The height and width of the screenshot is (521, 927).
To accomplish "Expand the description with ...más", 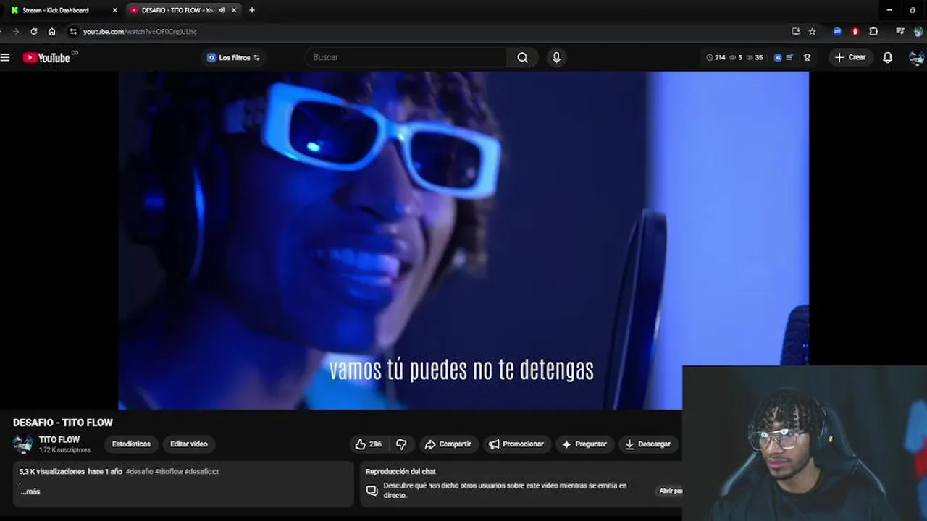I will (30, 491).
